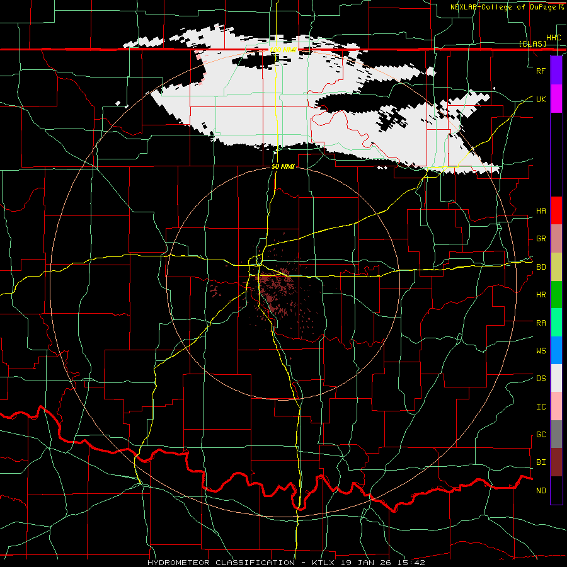The width and height of the screenshot is (567, 567).
Task: Select the "BD" legend label
Action: pos(541,267)
